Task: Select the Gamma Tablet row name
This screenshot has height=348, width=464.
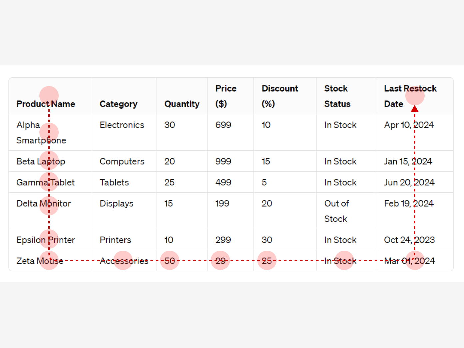Action: (46, 182)
